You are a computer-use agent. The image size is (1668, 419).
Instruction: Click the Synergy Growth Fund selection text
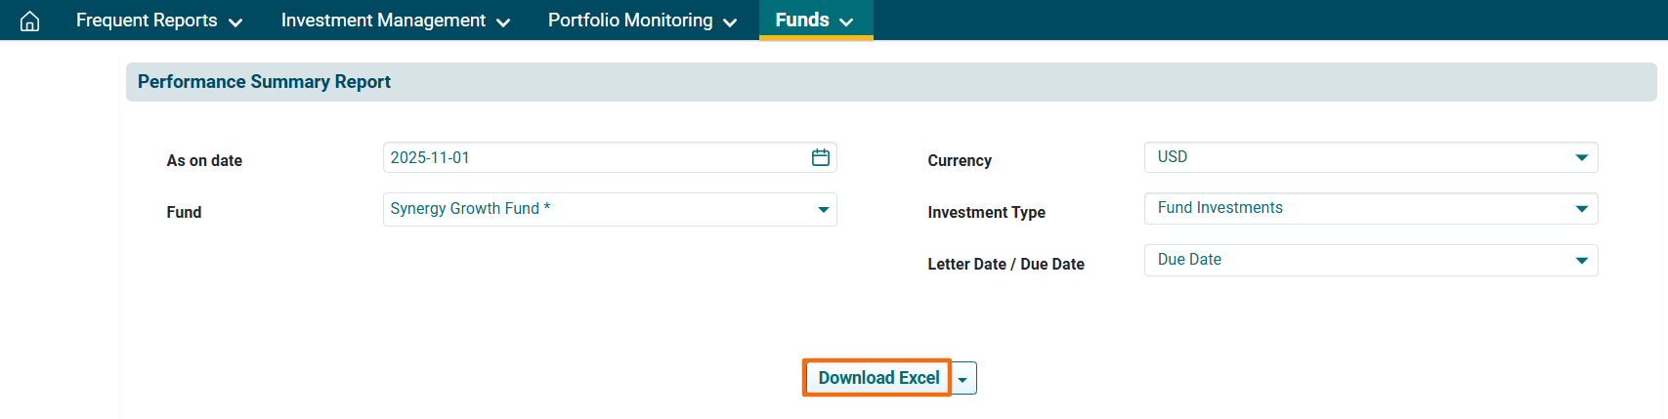click(470, 209)
